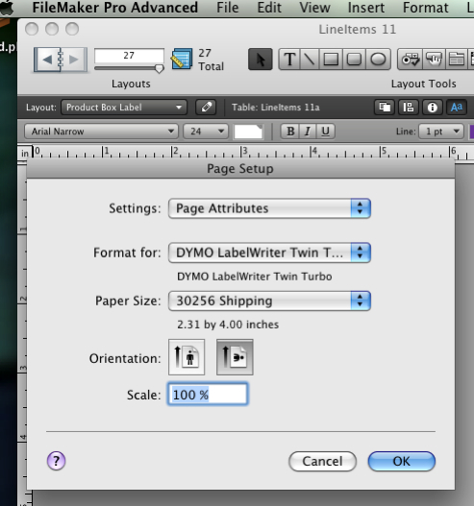Viewport: 474px width, 506px height.
Task: Click the Scale 100 % field
Action: (208, 394)
